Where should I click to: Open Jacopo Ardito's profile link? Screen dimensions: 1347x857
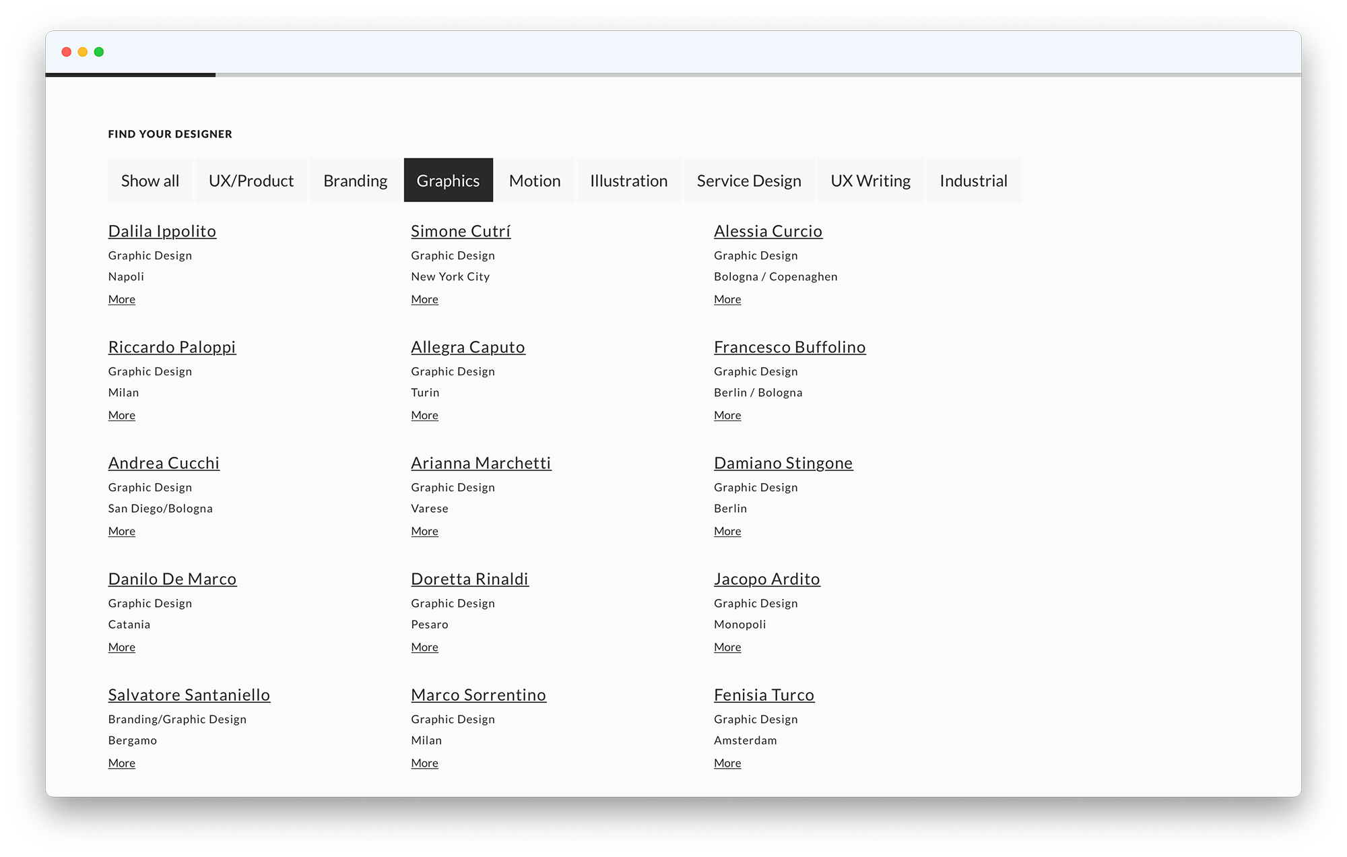767,579
